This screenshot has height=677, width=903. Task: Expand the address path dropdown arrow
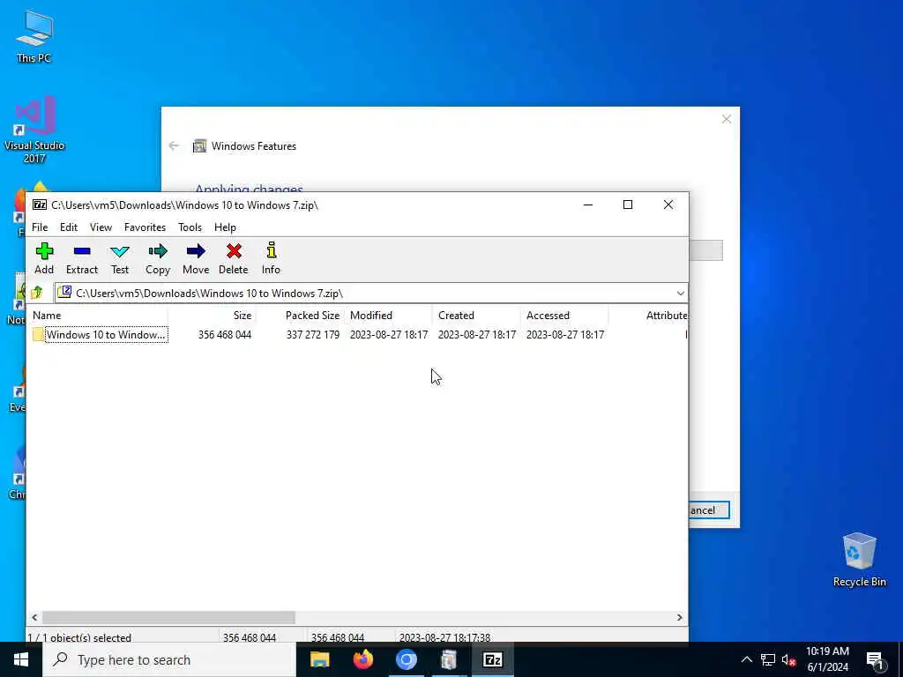pos(680,293)
